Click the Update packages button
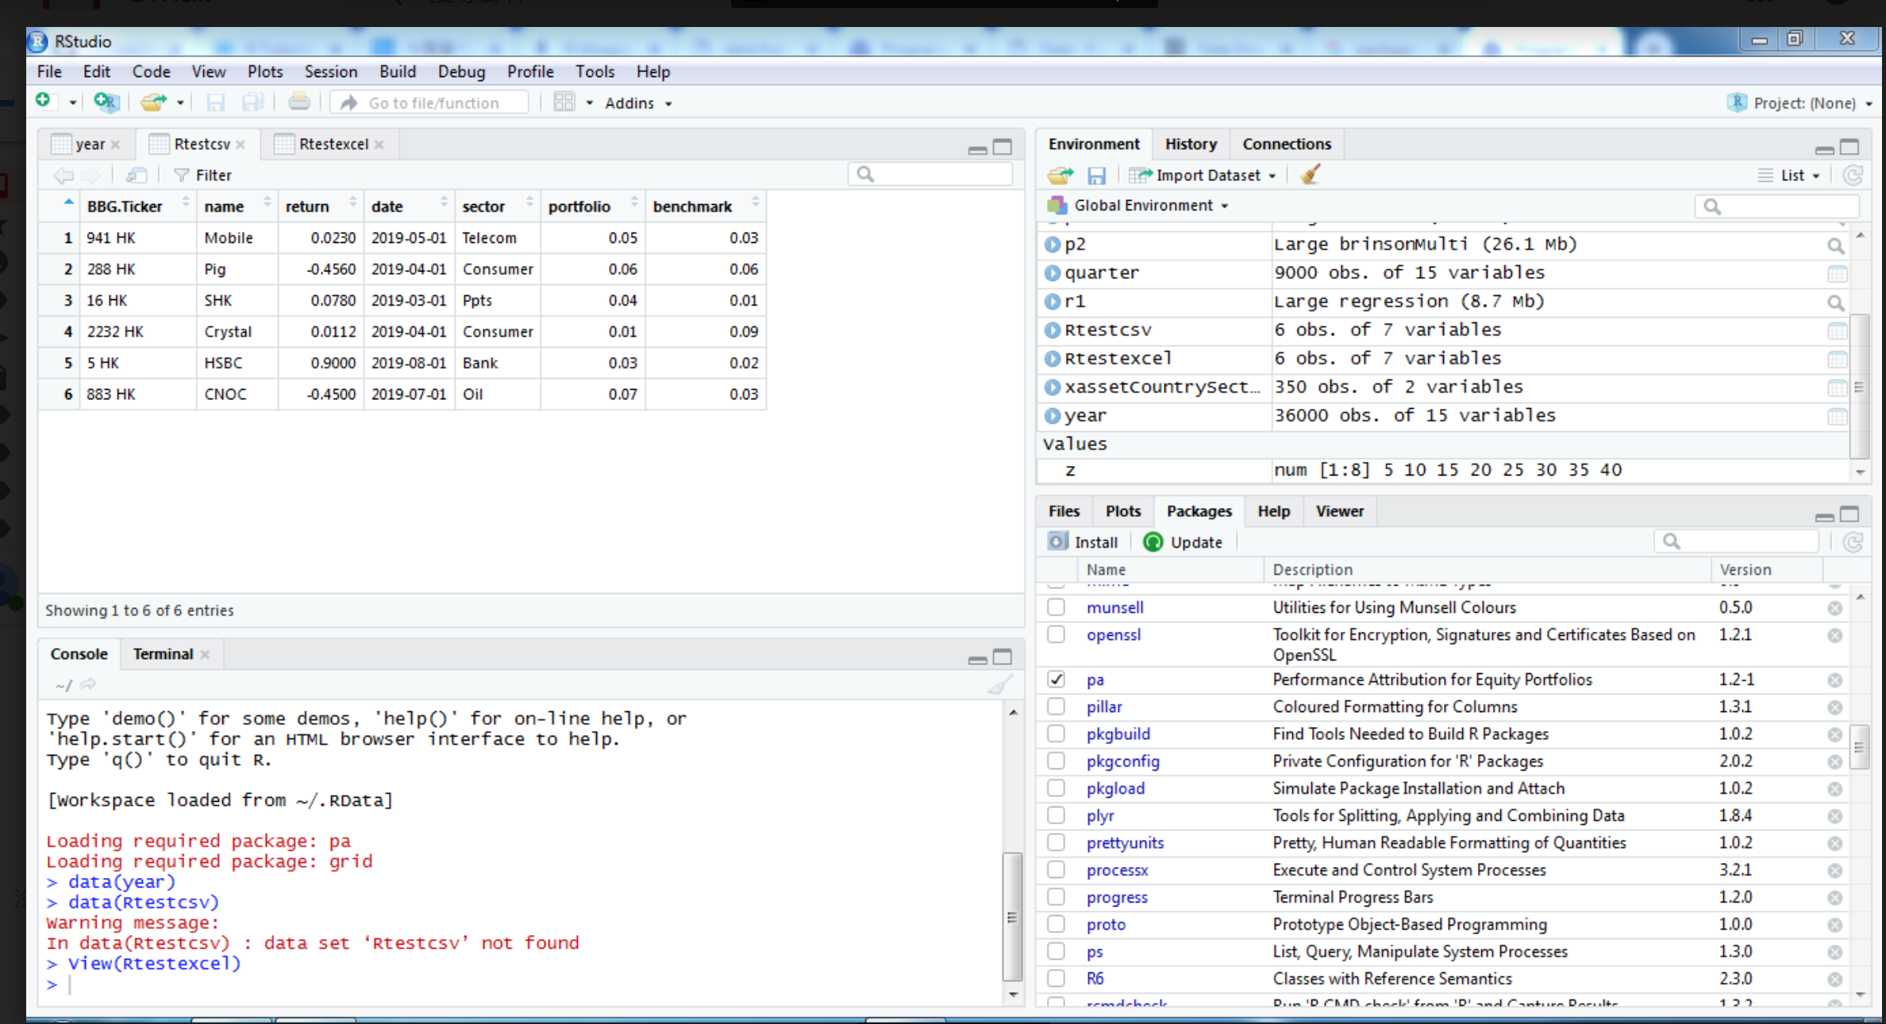Image resolution: width=1886 pixels, height=1024 pixels. click(1183, 542)
